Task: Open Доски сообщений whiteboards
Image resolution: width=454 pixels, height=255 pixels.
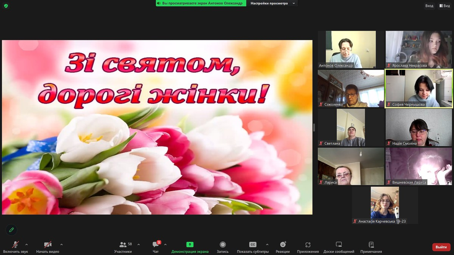Action: (339, 247)
